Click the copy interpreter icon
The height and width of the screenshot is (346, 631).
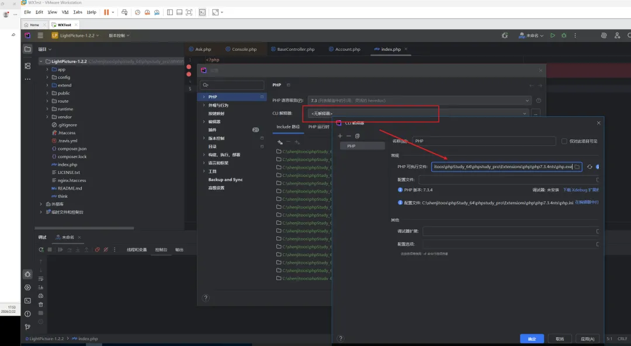(358, 136)
